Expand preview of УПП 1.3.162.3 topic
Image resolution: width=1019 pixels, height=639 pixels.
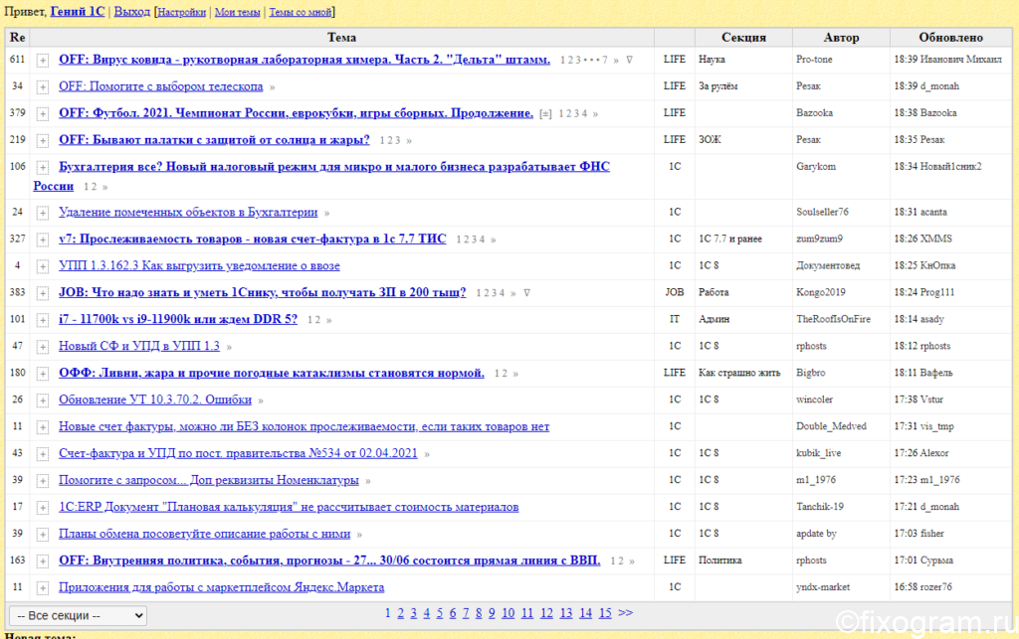[42, 266]
